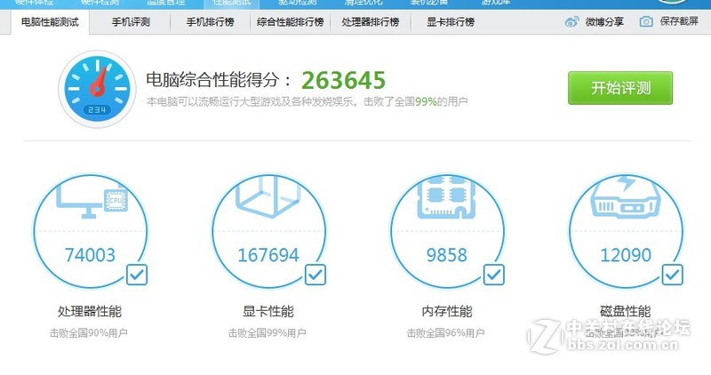Open the 处理器排行榜 tab

click(371, 21)
